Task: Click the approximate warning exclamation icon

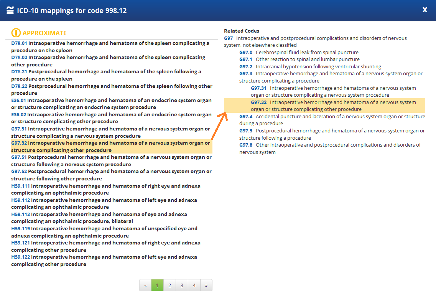Action: (16, 33)
